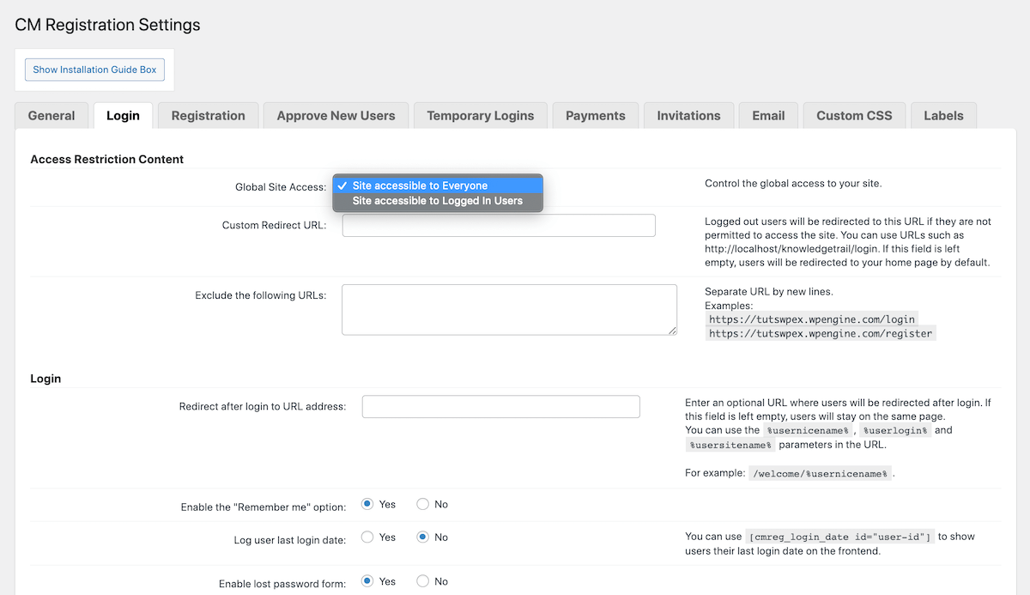The height and width of the screenshot is (595, 1030).
Task: Choose Site accessible to Everyone option
Action: (x=438, y=185)
